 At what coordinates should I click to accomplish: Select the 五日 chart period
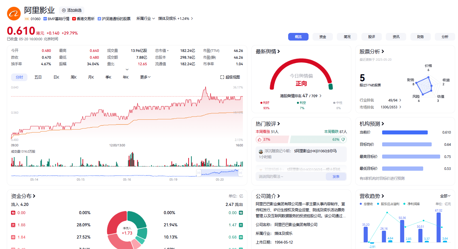tap(38, 77)
